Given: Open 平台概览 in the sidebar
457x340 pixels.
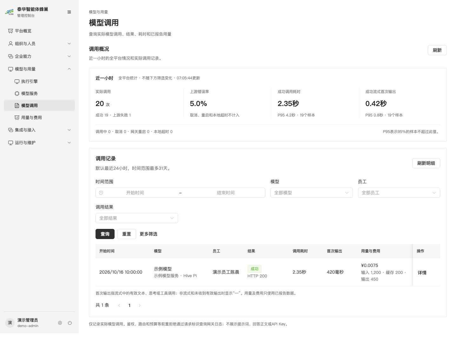Looking at the screenshot, I should click(39, 31).
